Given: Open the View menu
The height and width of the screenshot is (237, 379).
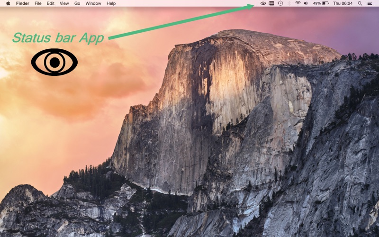Looking at the screenshot, I should click(x=64, y=3).
